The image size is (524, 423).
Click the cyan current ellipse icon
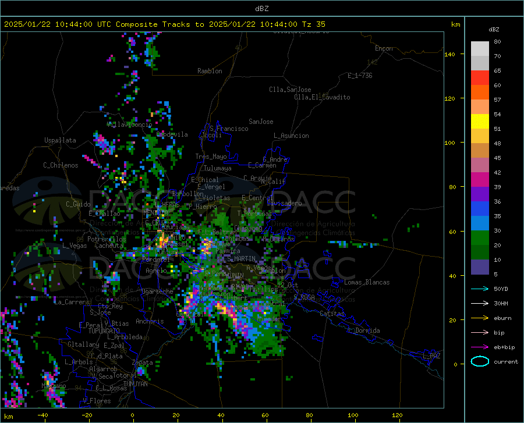pos(480,361)
